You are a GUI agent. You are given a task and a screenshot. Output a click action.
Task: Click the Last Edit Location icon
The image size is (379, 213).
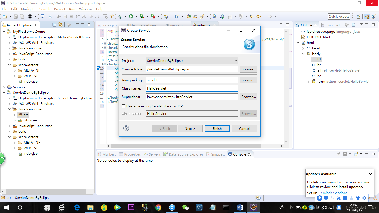coord(252,16)
